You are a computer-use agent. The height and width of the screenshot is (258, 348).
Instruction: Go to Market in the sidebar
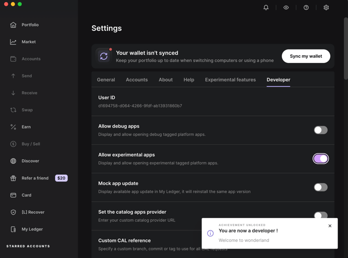tap(29, 42)
